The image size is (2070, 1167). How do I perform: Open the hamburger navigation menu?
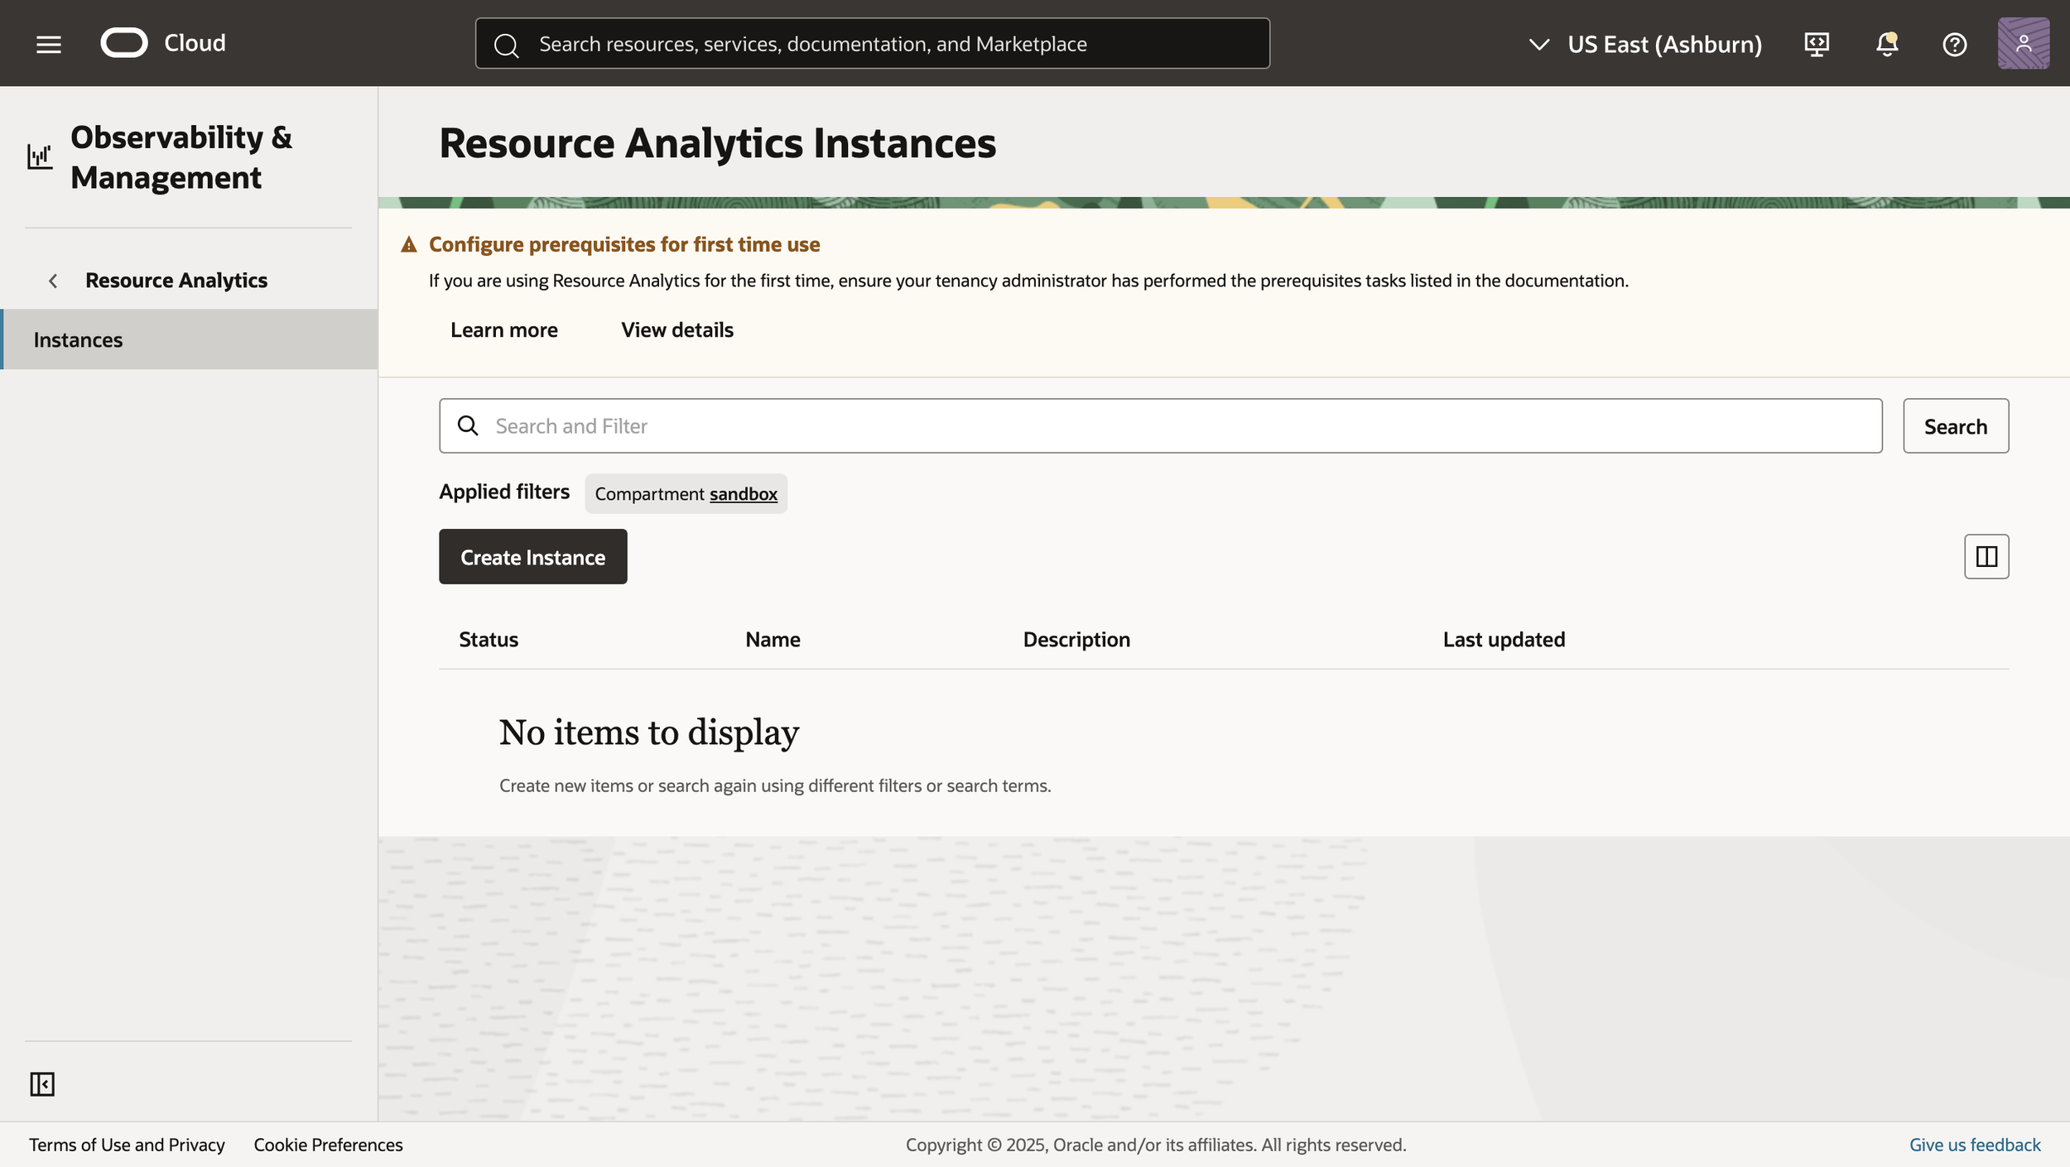tap(49, 44)
